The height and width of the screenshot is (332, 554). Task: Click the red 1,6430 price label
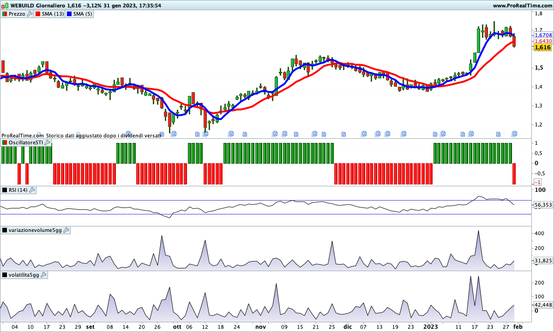click(543, 41)
